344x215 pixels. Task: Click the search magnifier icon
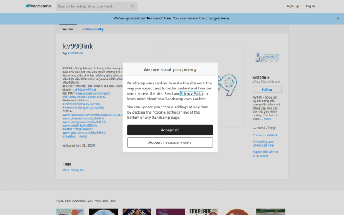[132, 6]
